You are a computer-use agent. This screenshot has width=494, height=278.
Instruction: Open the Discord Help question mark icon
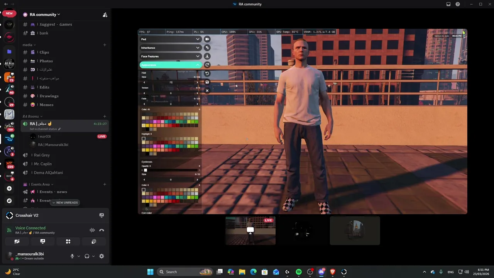[x=458, y=4]
